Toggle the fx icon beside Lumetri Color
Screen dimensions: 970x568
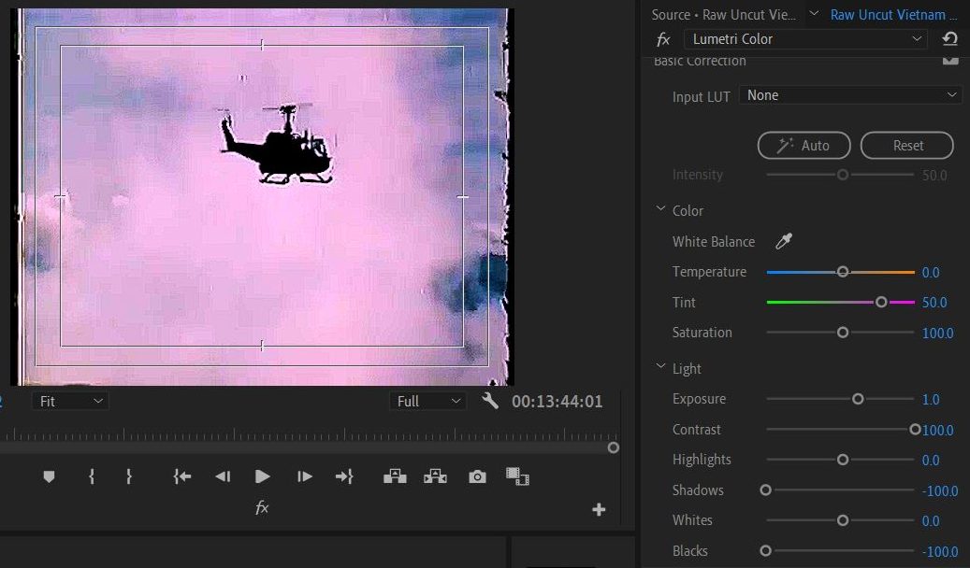click(x=663, y=39)
